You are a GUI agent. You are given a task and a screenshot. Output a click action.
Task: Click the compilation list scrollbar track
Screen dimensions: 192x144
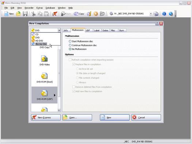[x=59, y=103]
